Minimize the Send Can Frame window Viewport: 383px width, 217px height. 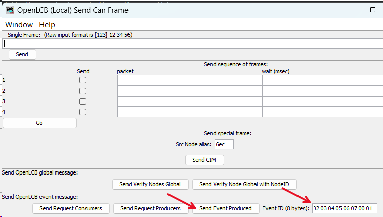coord(350,10)
